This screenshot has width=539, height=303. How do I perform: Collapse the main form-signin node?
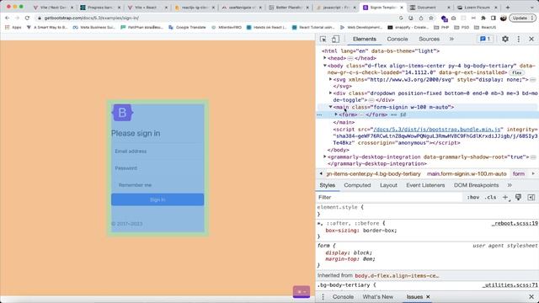(331, 107)
